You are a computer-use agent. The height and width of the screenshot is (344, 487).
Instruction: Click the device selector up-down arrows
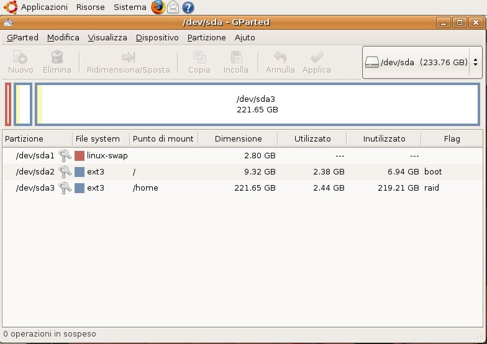point(476,62)
